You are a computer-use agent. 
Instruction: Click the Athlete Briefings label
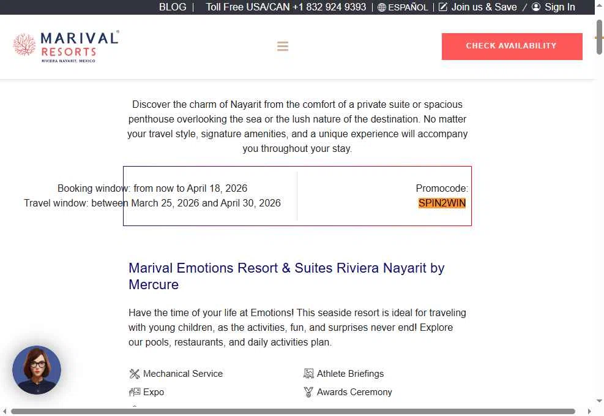point(350,374)
